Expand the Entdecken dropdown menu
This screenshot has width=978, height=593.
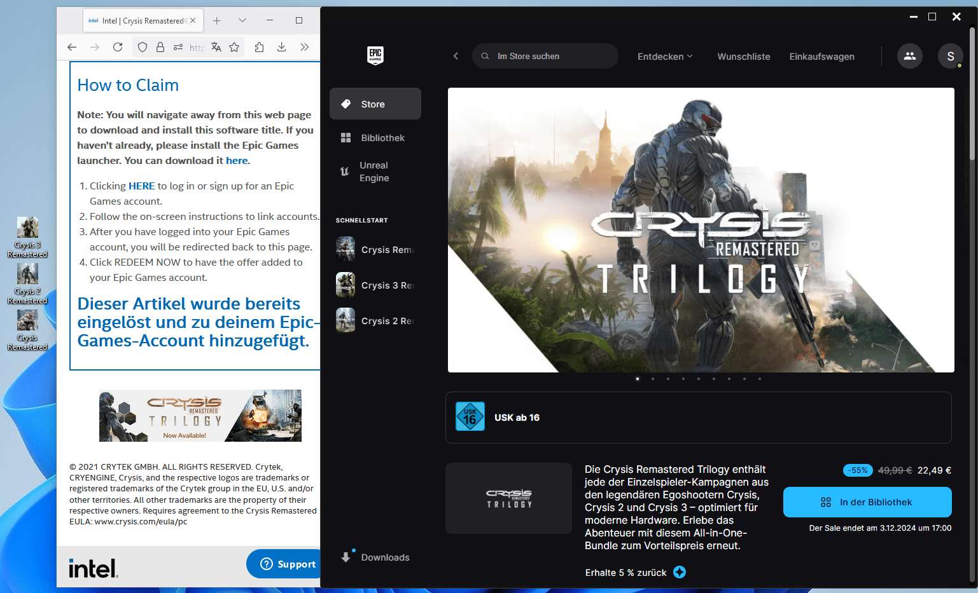[x=665, y=57]
